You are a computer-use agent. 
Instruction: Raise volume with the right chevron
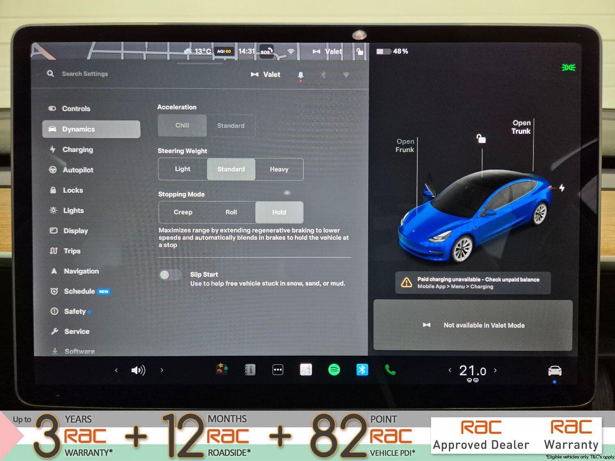[x=162, y=370]
